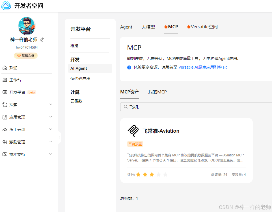Click the 工作台 laptop icon

(5, 80)
